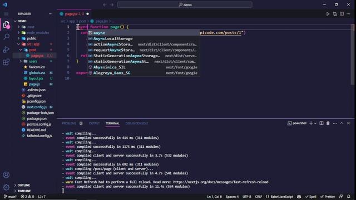Open the Search view in activity bar
This screenshot has height=200, width=356.
(6, 37)
